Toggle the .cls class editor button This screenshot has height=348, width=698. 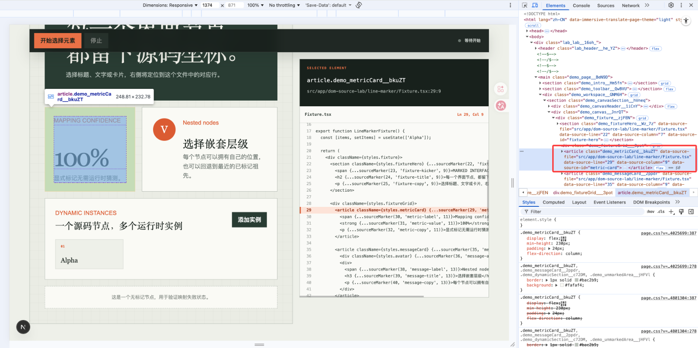click(661, 212)
